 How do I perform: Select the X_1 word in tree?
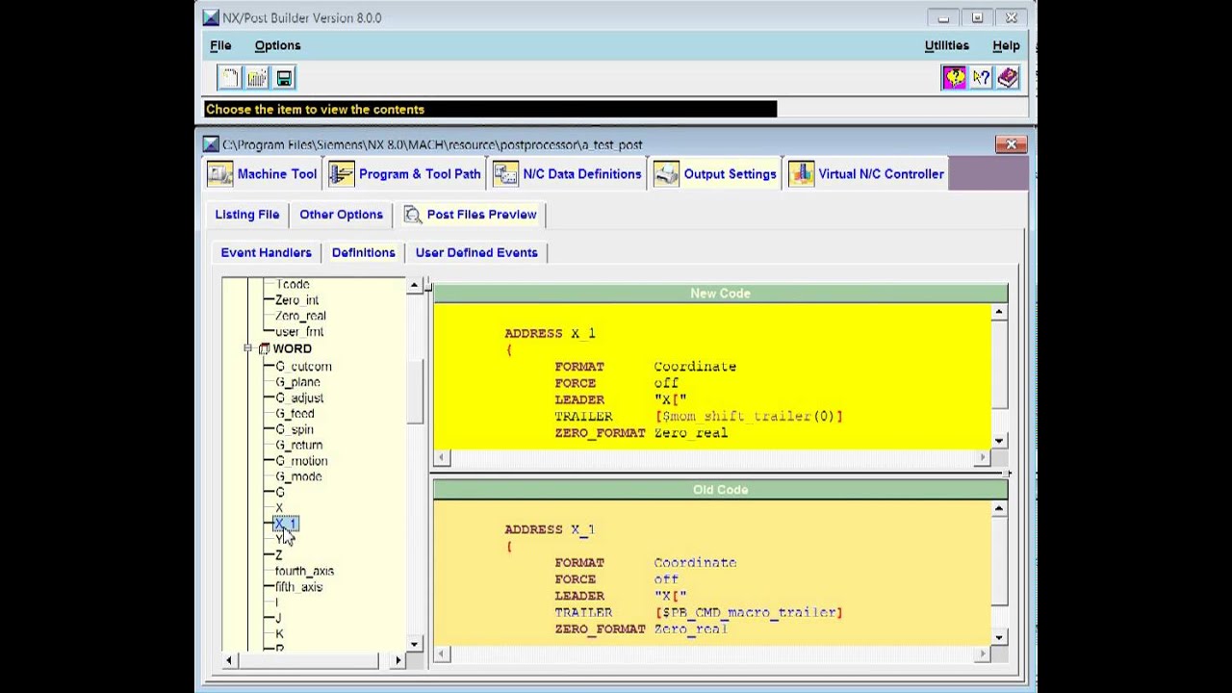click(286, 524)
